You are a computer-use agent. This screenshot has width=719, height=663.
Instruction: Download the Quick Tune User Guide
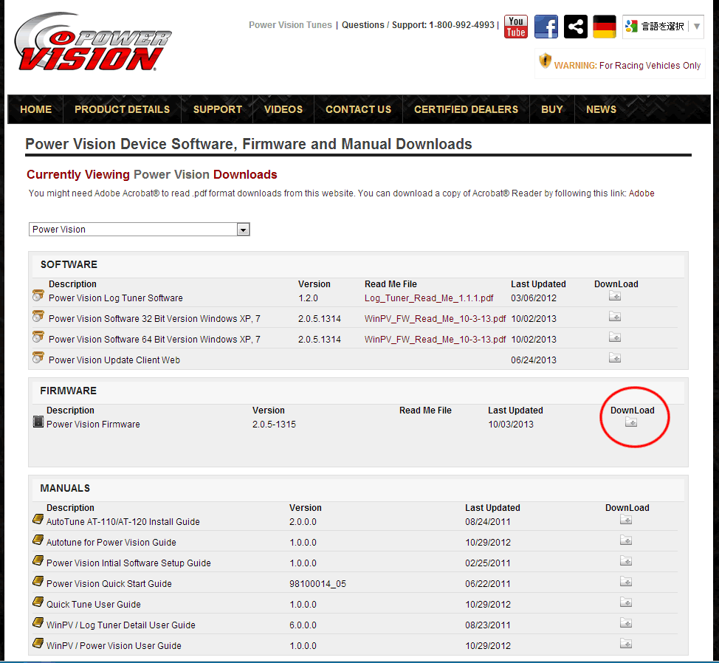click(626, 602)
